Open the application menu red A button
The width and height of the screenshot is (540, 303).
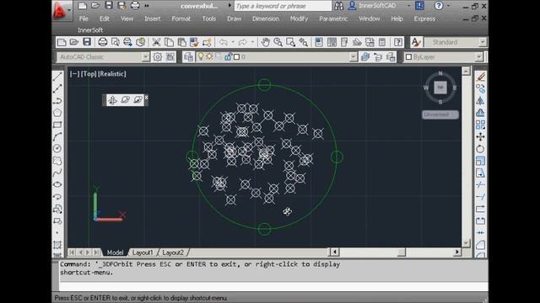[x=62, y=10]
